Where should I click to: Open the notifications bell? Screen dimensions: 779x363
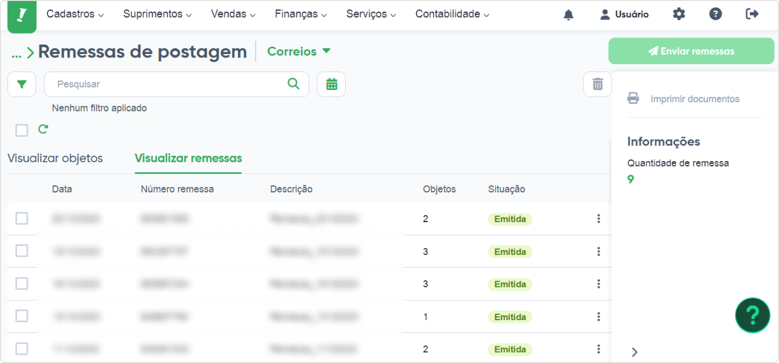tap(568, 15)
